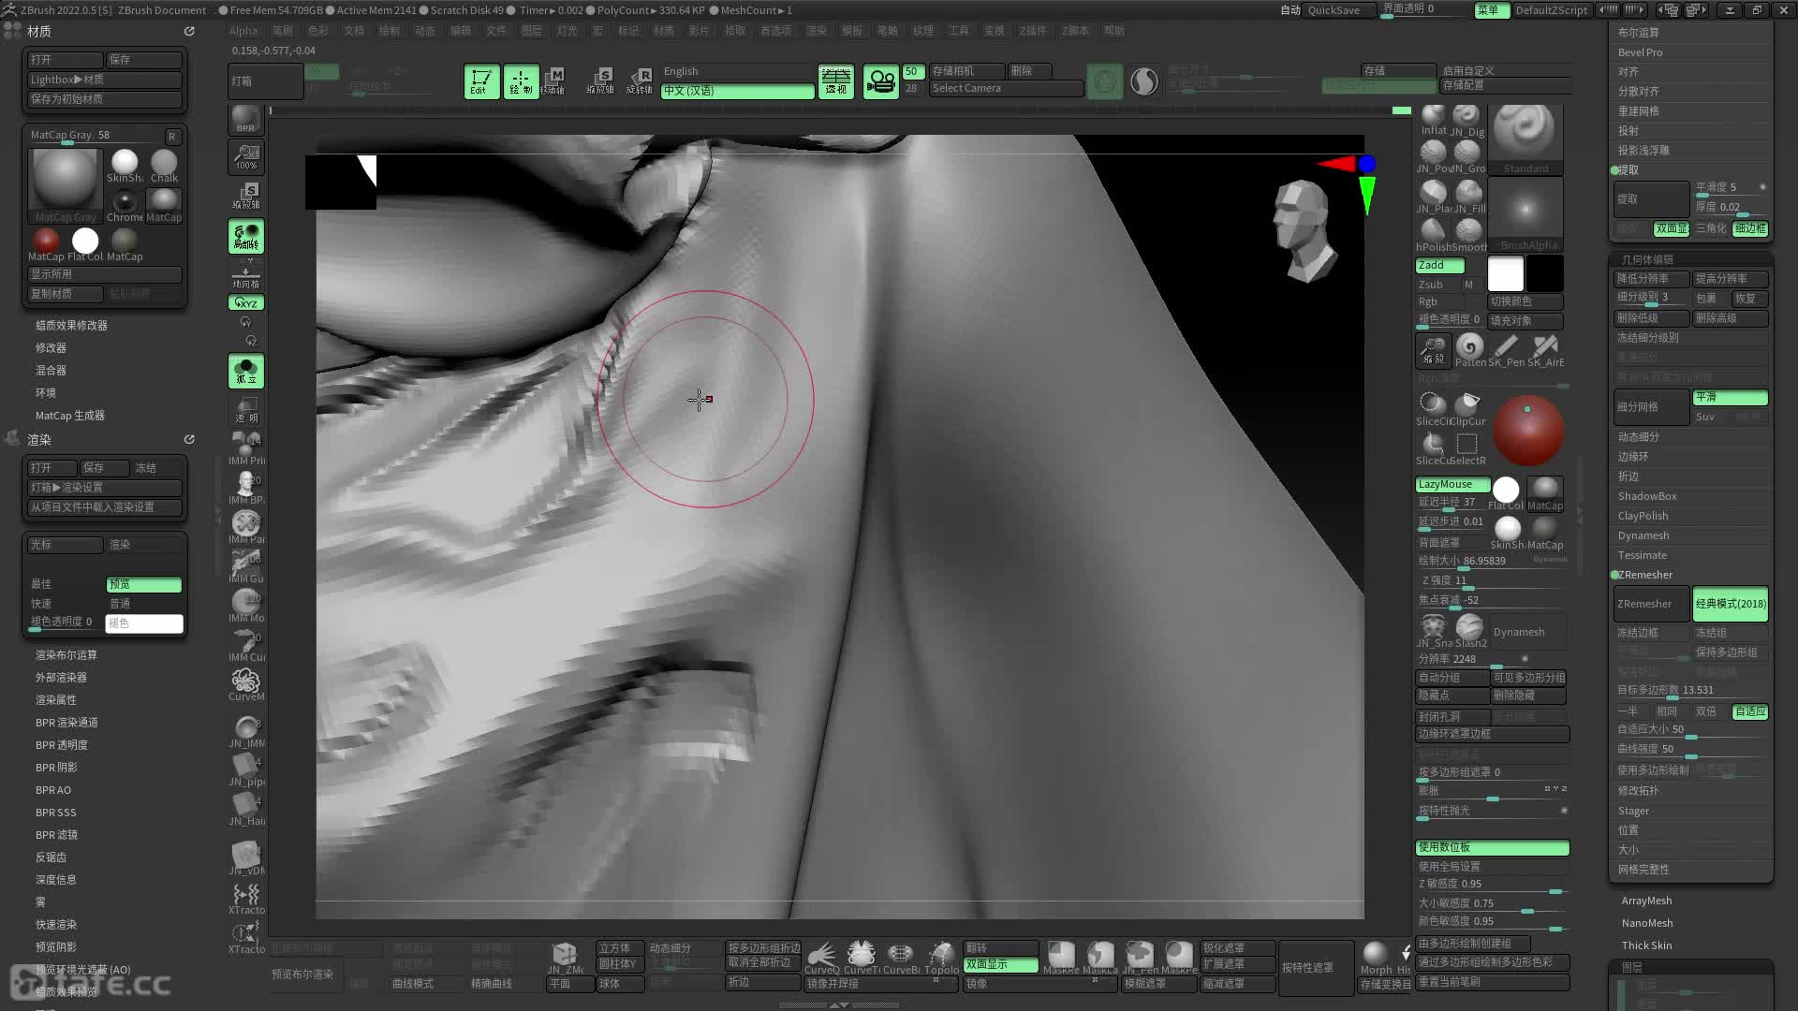Choose the SelectRect brush
The width and height of the screenshot is (1798, 1011).
click(x=1468, y=448)
